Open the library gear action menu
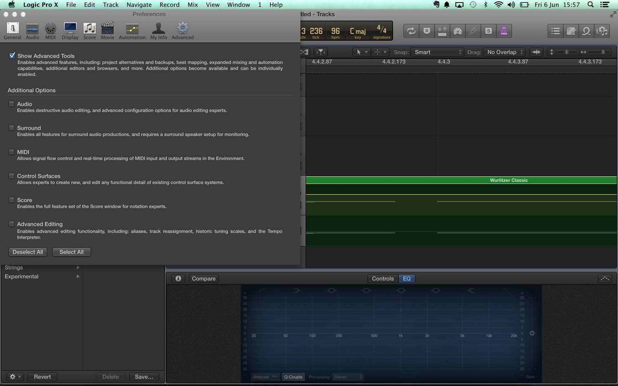The width and height of the screenshot is (618, 386). coord(15,377)
